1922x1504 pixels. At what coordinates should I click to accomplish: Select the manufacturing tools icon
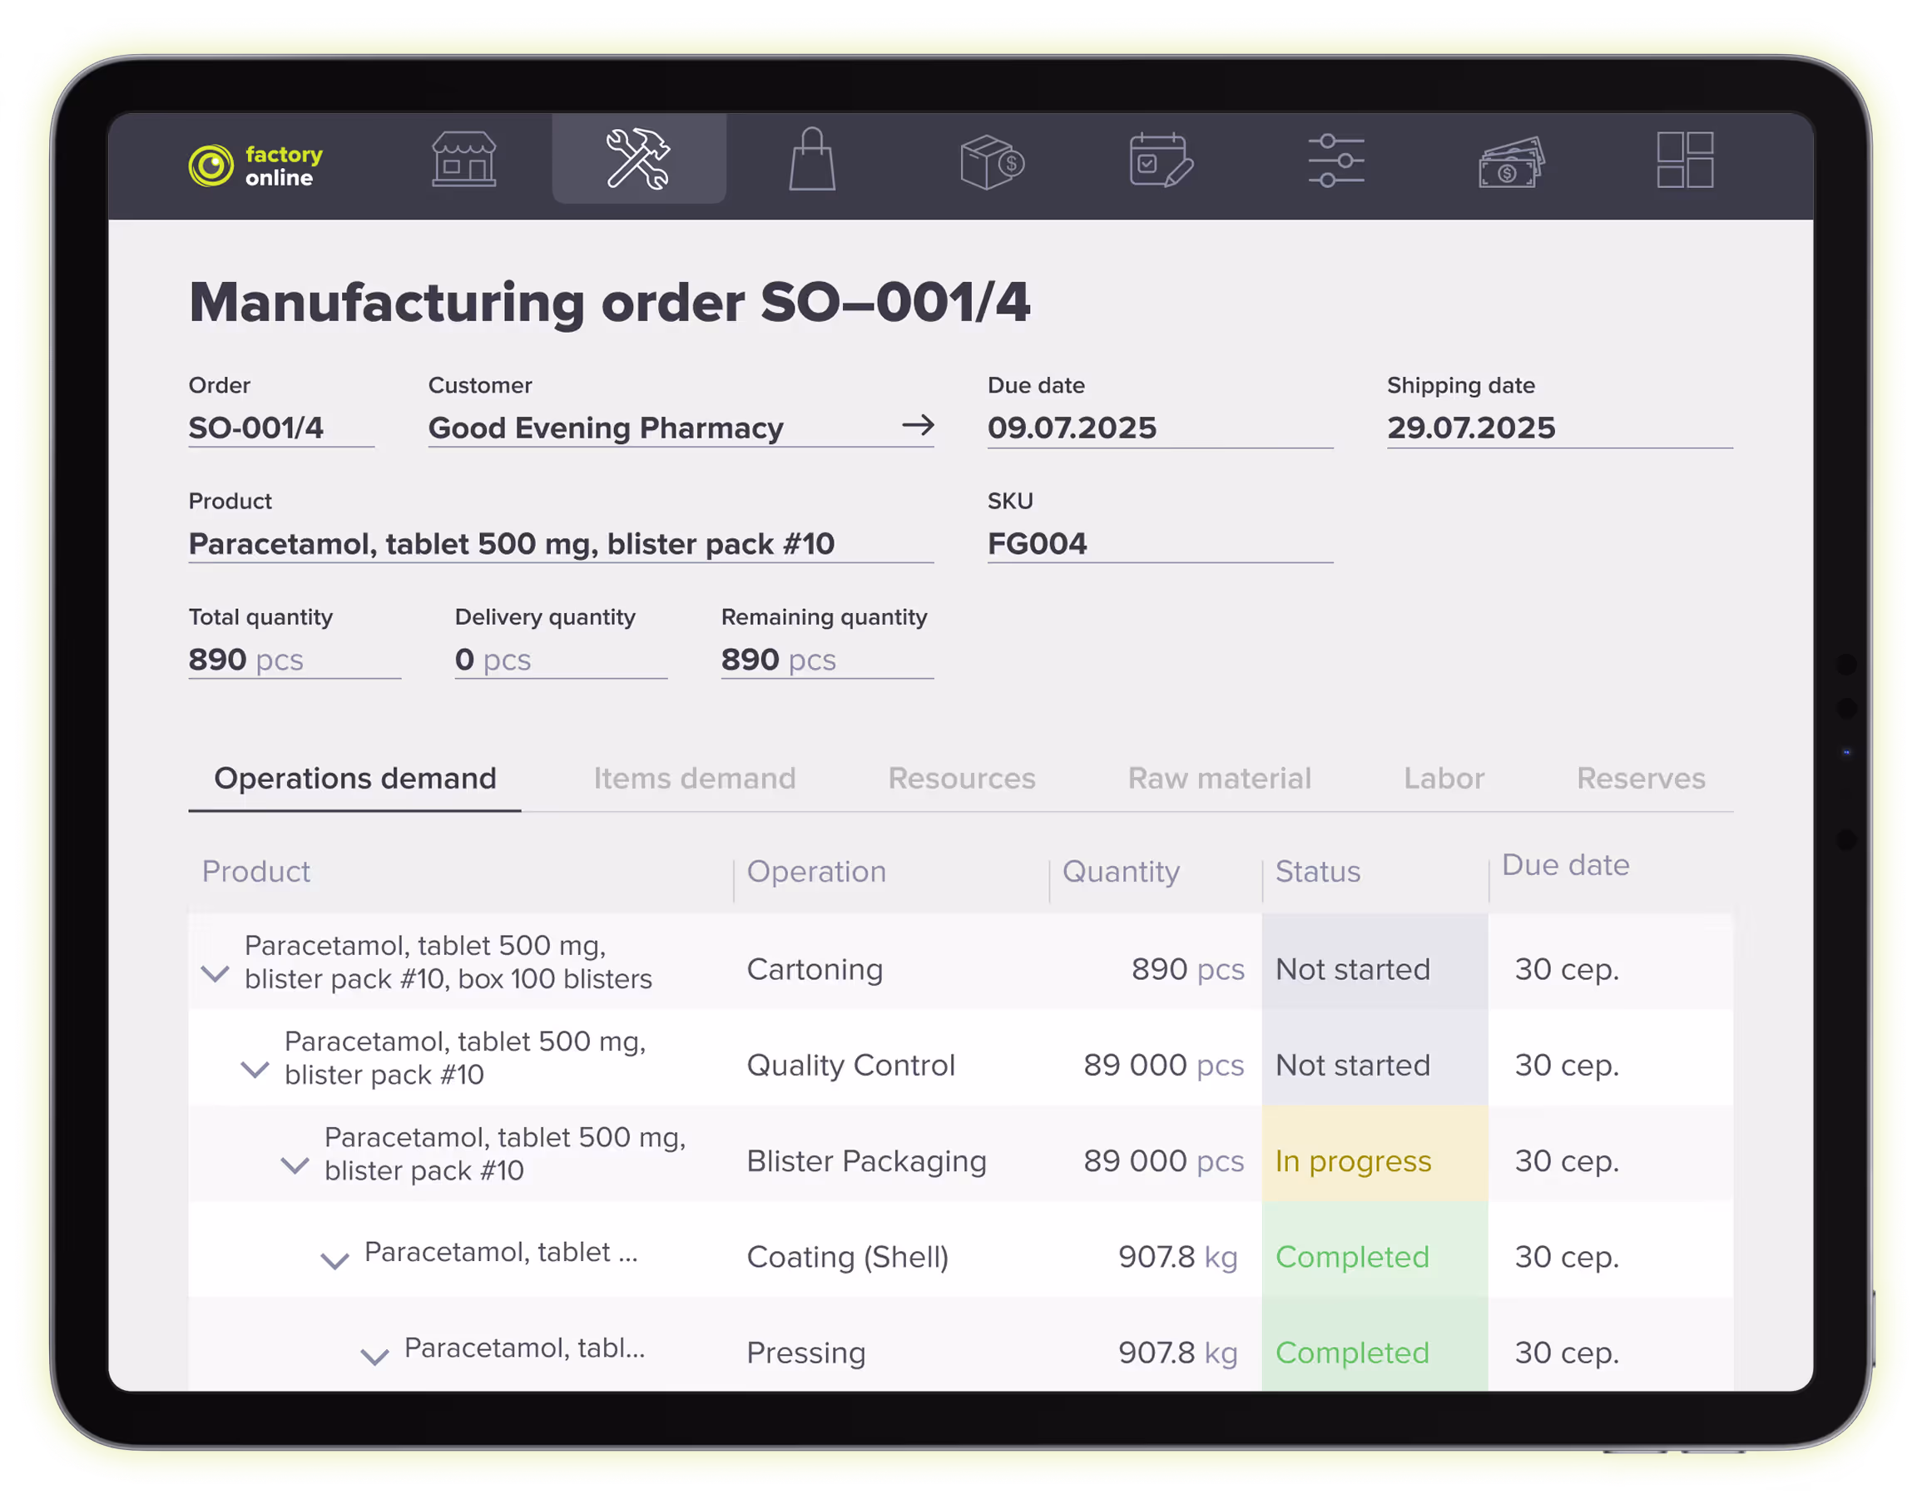pyautogui.click(x=639, y=161)
